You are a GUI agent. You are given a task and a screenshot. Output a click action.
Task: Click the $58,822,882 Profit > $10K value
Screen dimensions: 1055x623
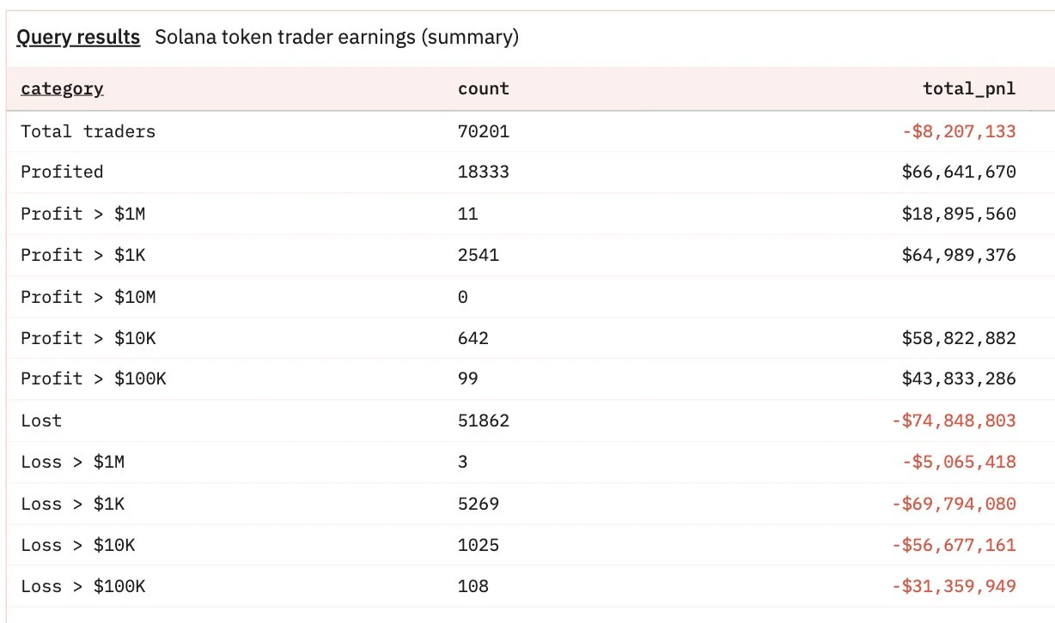tap(959, 338)
